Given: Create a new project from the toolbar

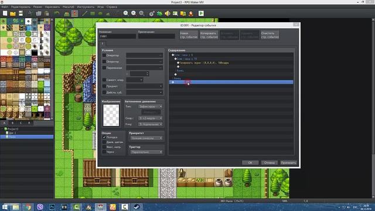Looking at the screenshot, I should [x=5, y=13].
